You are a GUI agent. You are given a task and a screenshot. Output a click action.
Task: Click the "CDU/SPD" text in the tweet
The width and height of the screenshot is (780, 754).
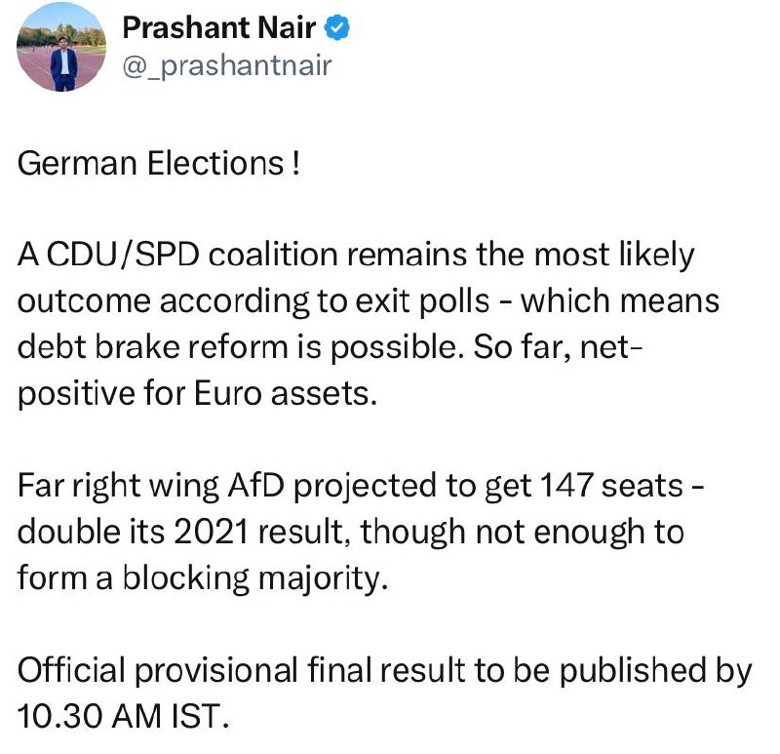coord(124,255)
